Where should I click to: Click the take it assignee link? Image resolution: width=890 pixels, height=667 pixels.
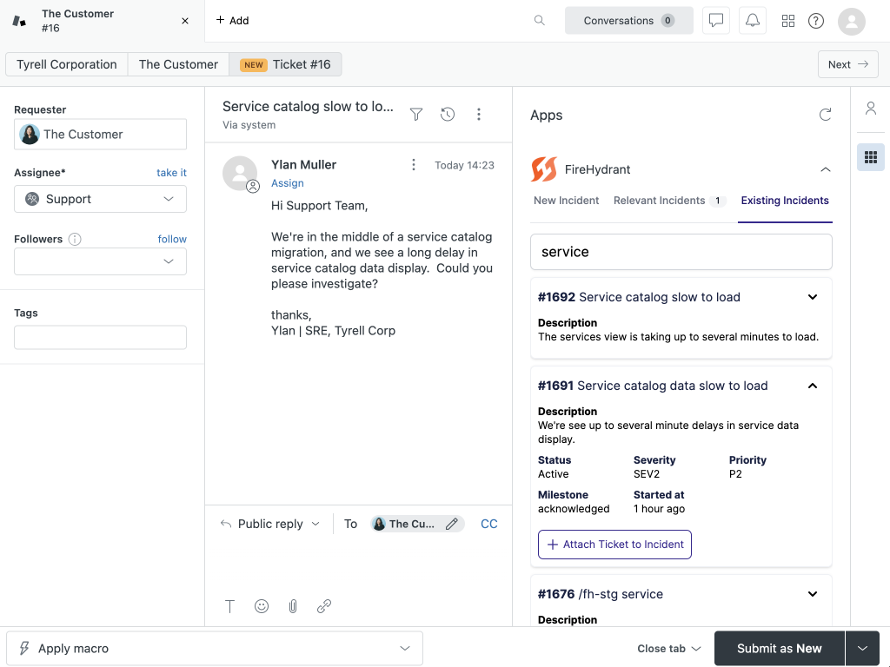[x=171, y=172]
